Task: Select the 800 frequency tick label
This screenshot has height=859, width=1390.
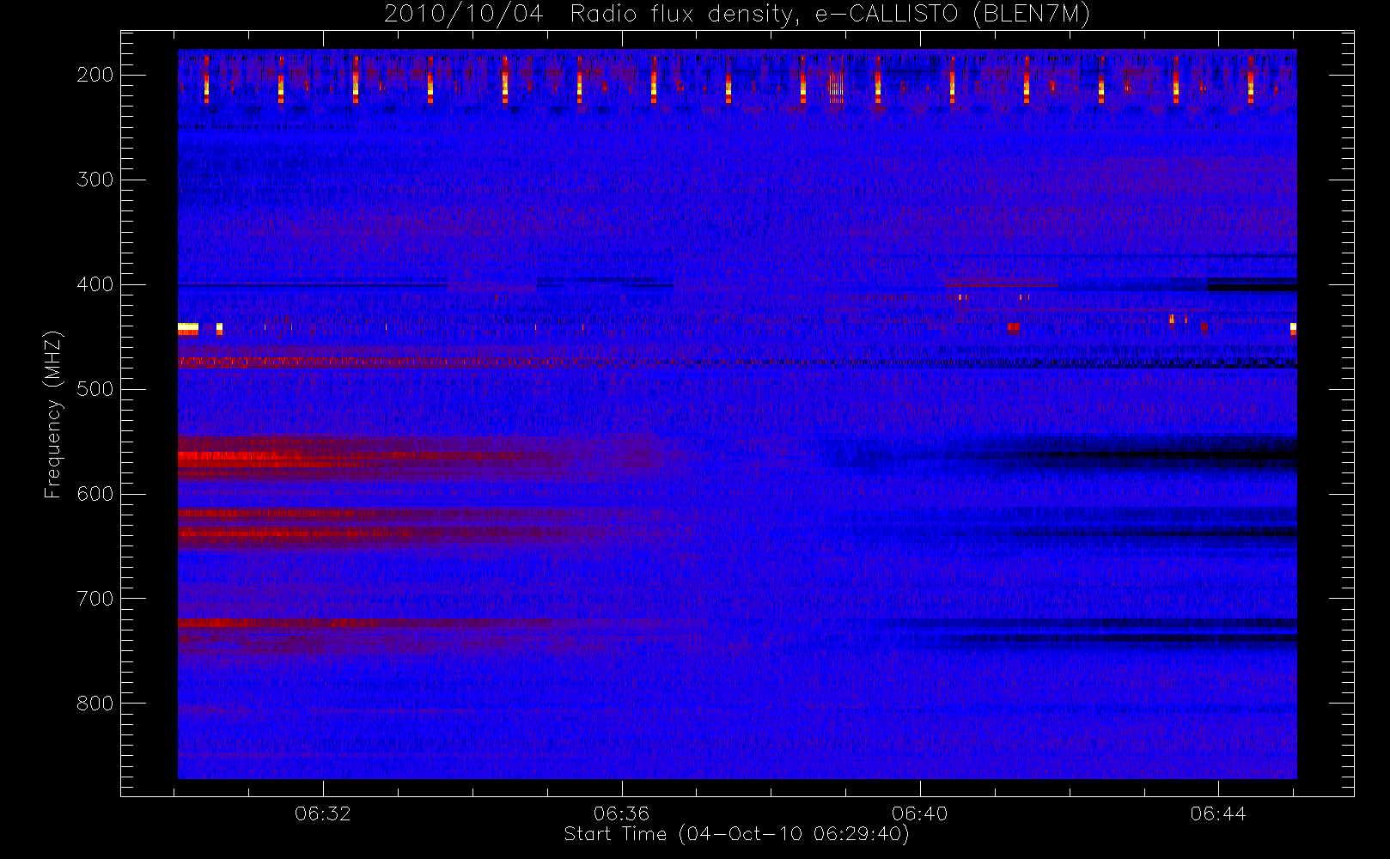Action: (95, 704)
